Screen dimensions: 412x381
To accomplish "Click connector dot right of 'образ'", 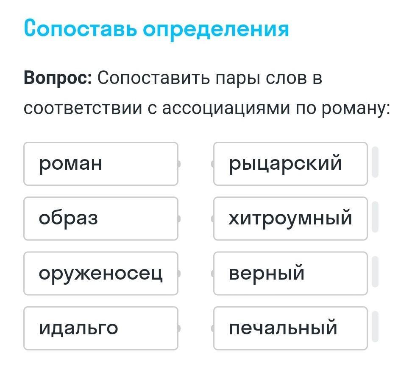I will pyautogui.click(x=179, y=219).
